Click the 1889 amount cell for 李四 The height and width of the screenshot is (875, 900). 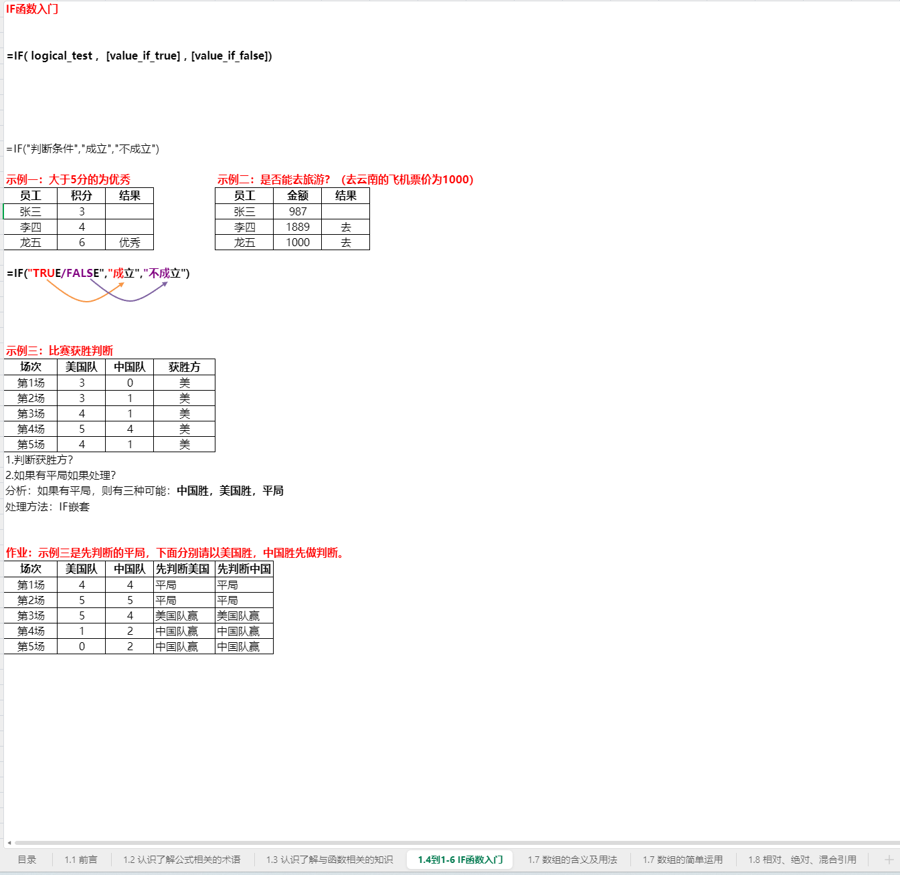[x=298, y=227]
